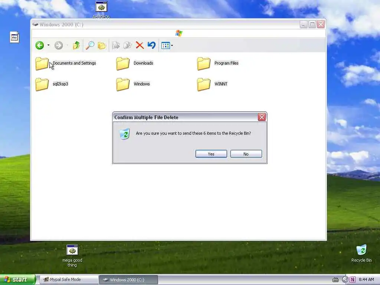Close the Confirm Multiple File Delete dialog
This screenshot has height=285, width=380.
point(262,117)
